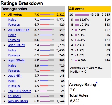Open the Aged 18-29 ratings link
Screen dimensions: 112x105
pos(16,45)
